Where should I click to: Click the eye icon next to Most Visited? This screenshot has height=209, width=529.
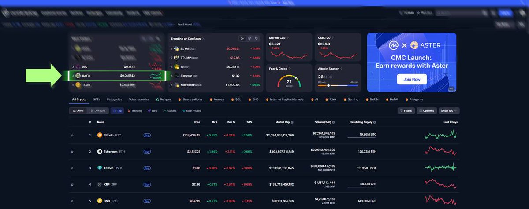pyautogui.click(x=184, y=111)
